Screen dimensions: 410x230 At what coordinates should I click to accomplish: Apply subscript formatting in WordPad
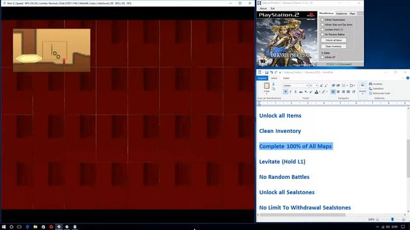point(306,92)
